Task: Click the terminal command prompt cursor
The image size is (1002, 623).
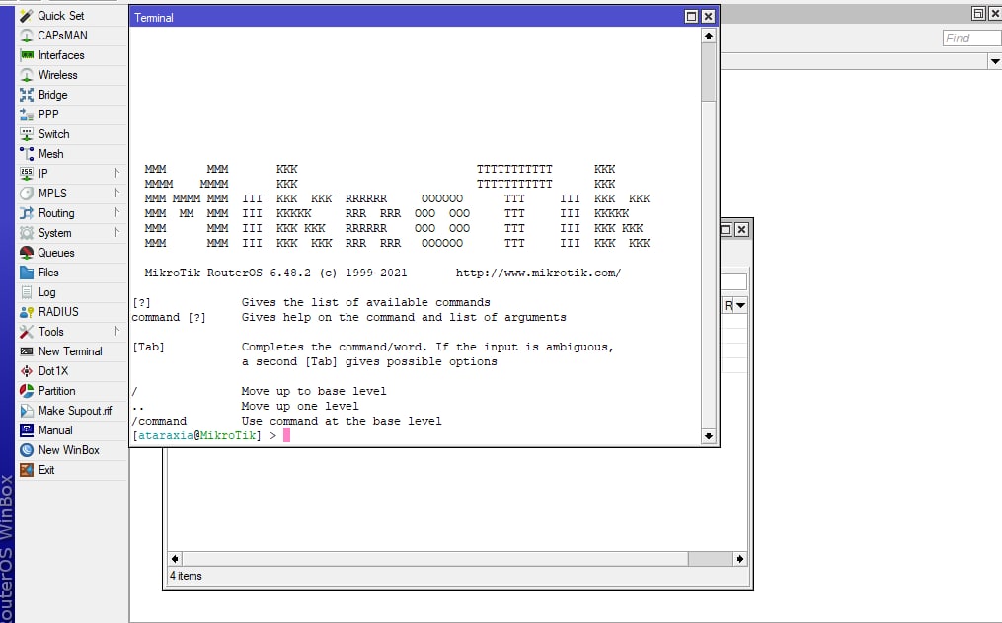Action: (287, 435)
